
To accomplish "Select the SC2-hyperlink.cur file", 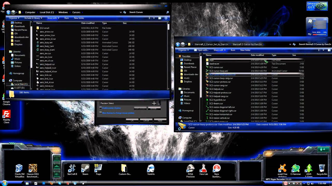I will tap(217, 100).
